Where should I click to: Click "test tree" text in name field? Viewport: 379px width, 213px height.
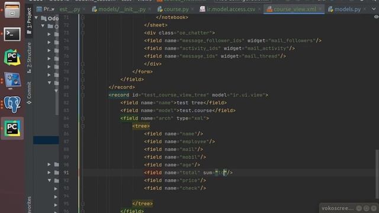[189, 102]
